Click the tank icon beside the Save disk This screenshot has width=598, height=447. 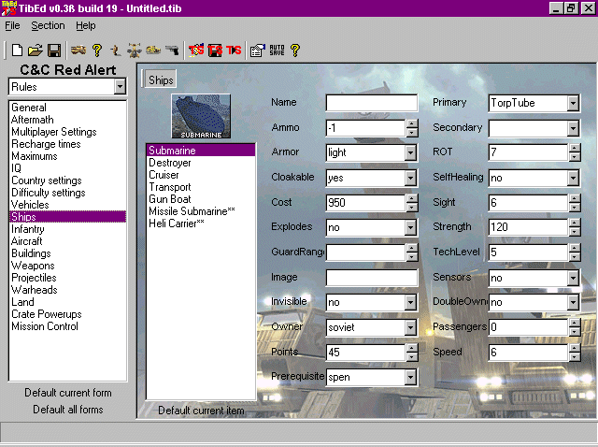point(78,50)
